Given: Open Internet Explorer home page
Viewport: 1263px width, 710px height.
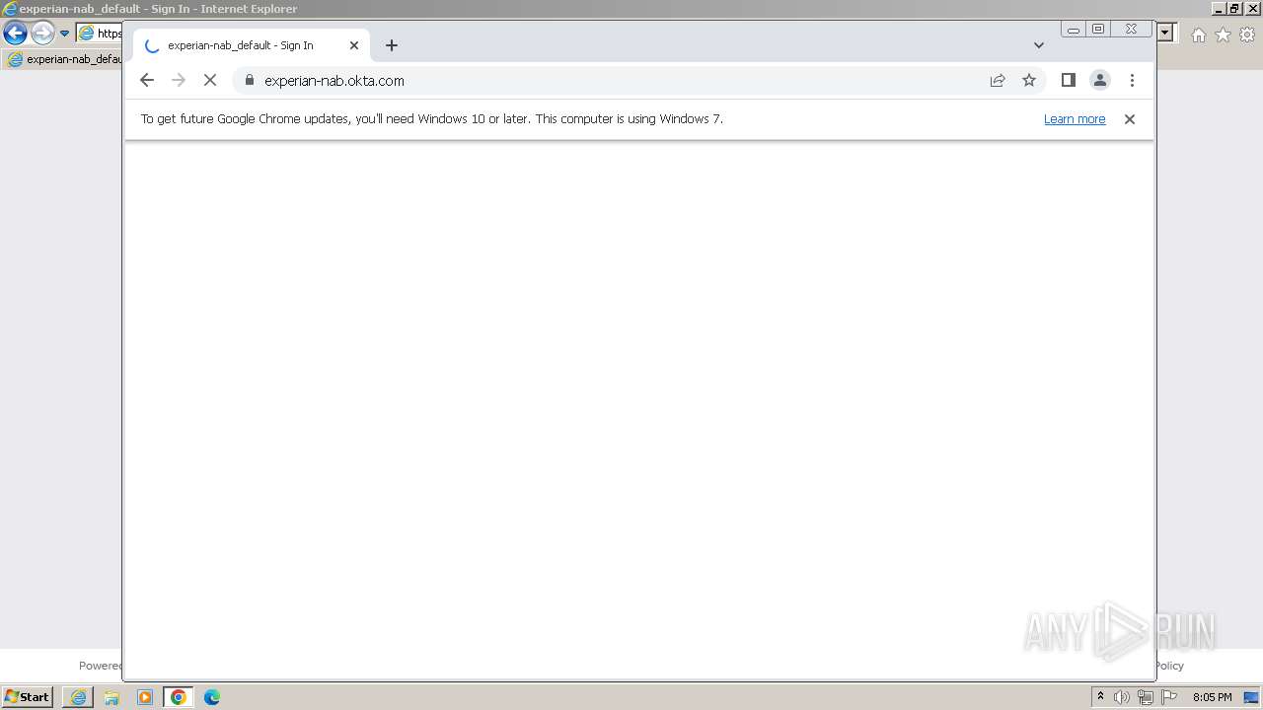Looking at the screenshot, I should click(1198, 35).
